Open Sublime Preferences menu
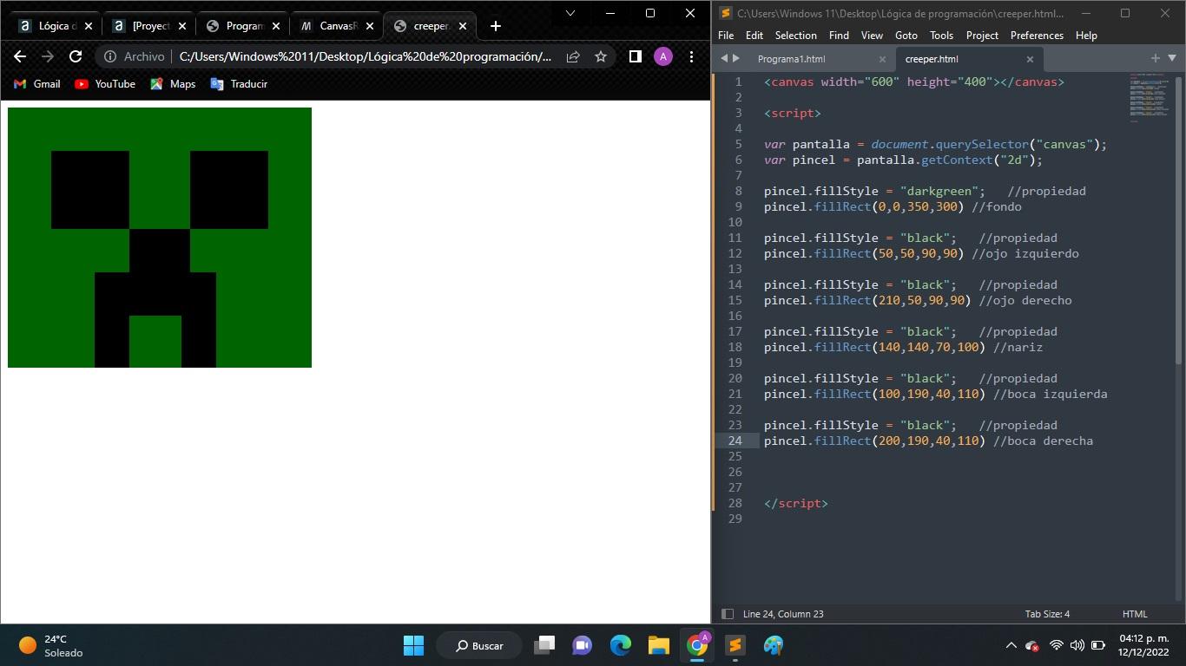Image resolution: width=1186 pixels, height=666 pixels. (x=1037, y=36)
